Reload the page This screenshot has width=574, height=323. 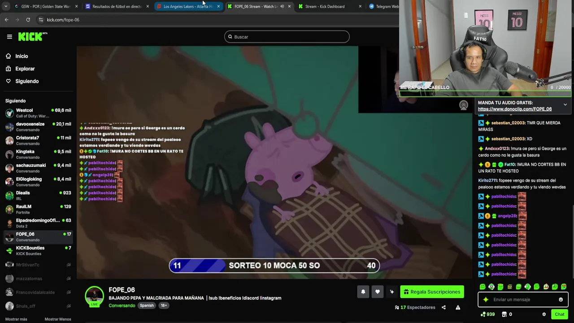coord(28,20)
